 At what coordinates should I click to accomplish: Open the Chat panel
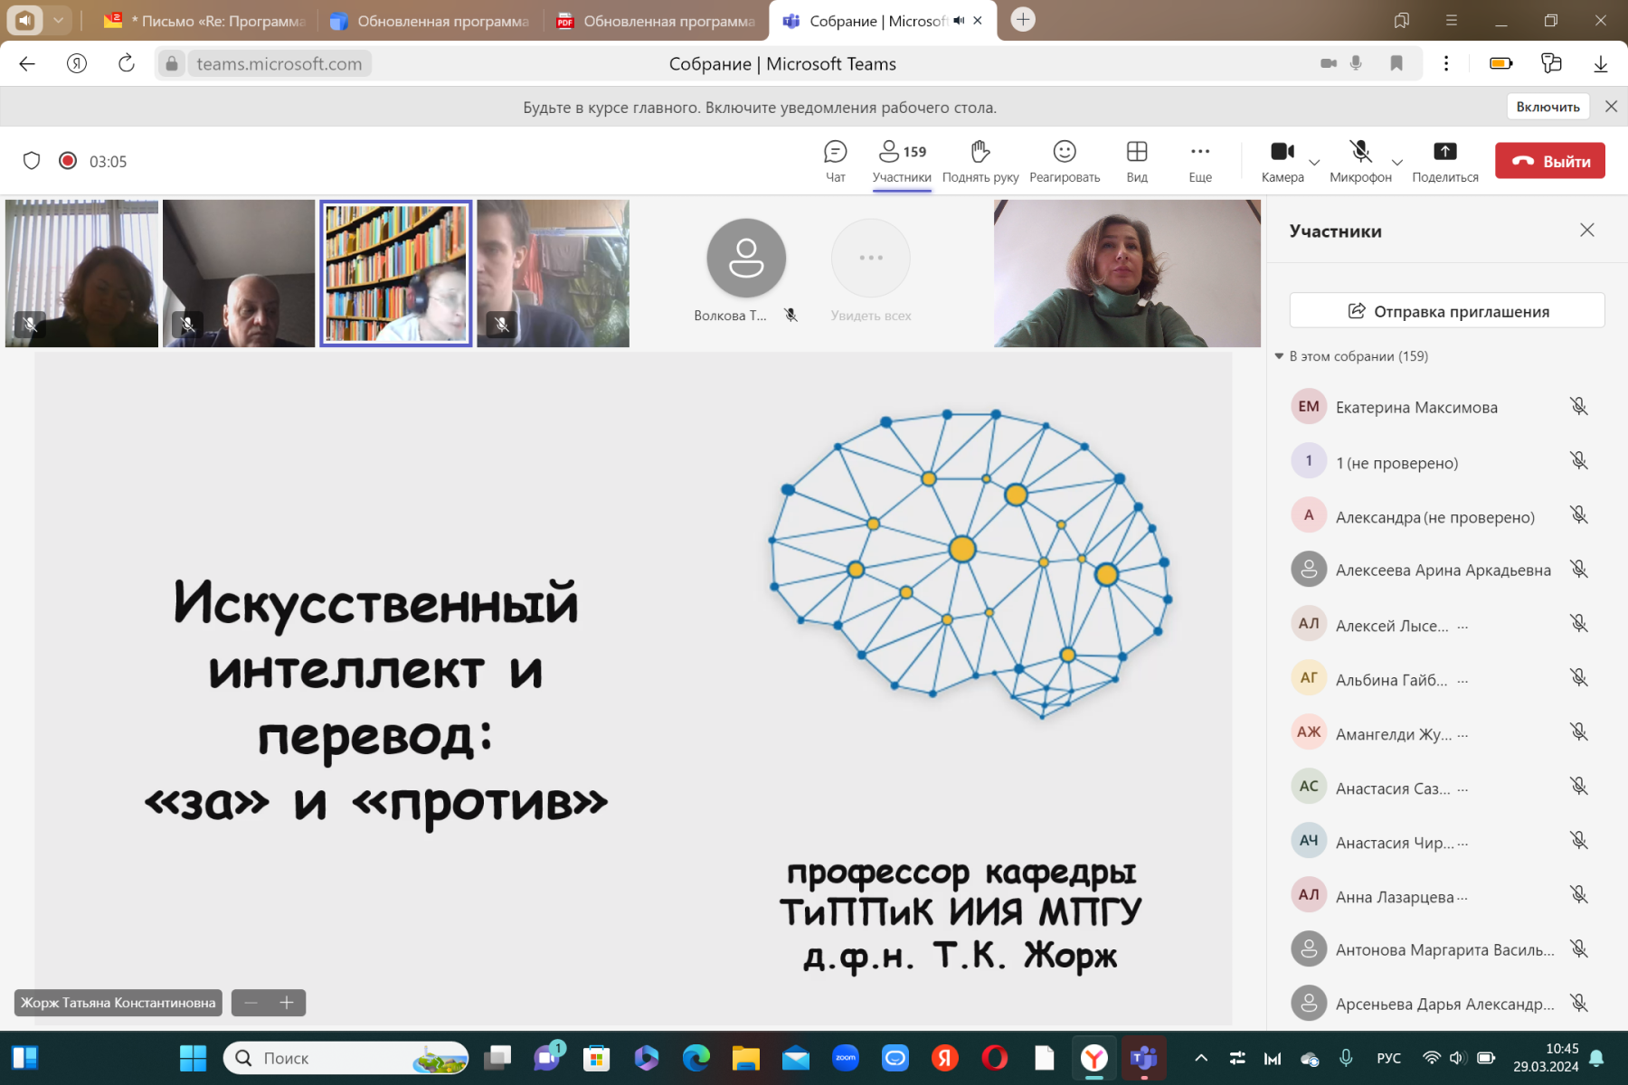click(836, 161)
